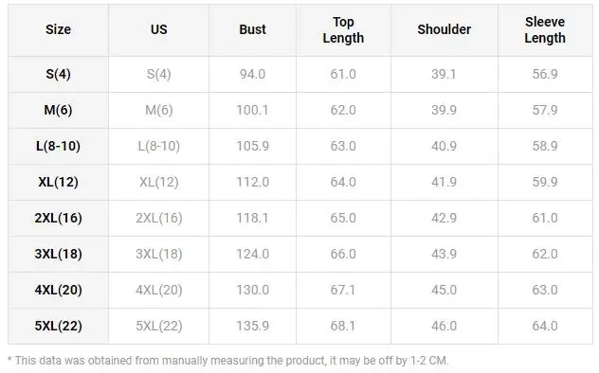
Task: Click the 56.9 sleeve length cell
Action: pyautogui.click(x=545, y=74)
